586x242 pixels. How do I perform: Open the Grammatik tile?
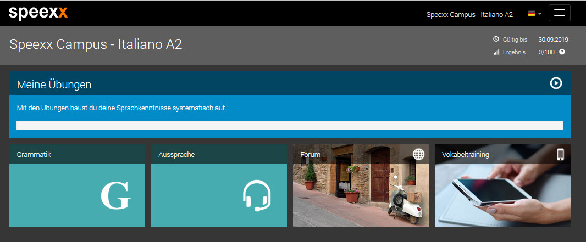coord(77,185)
